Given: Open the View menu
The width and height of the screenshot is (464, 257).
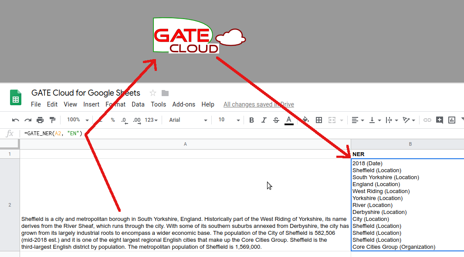Looking at the screenshot, I should coord(71,104).
